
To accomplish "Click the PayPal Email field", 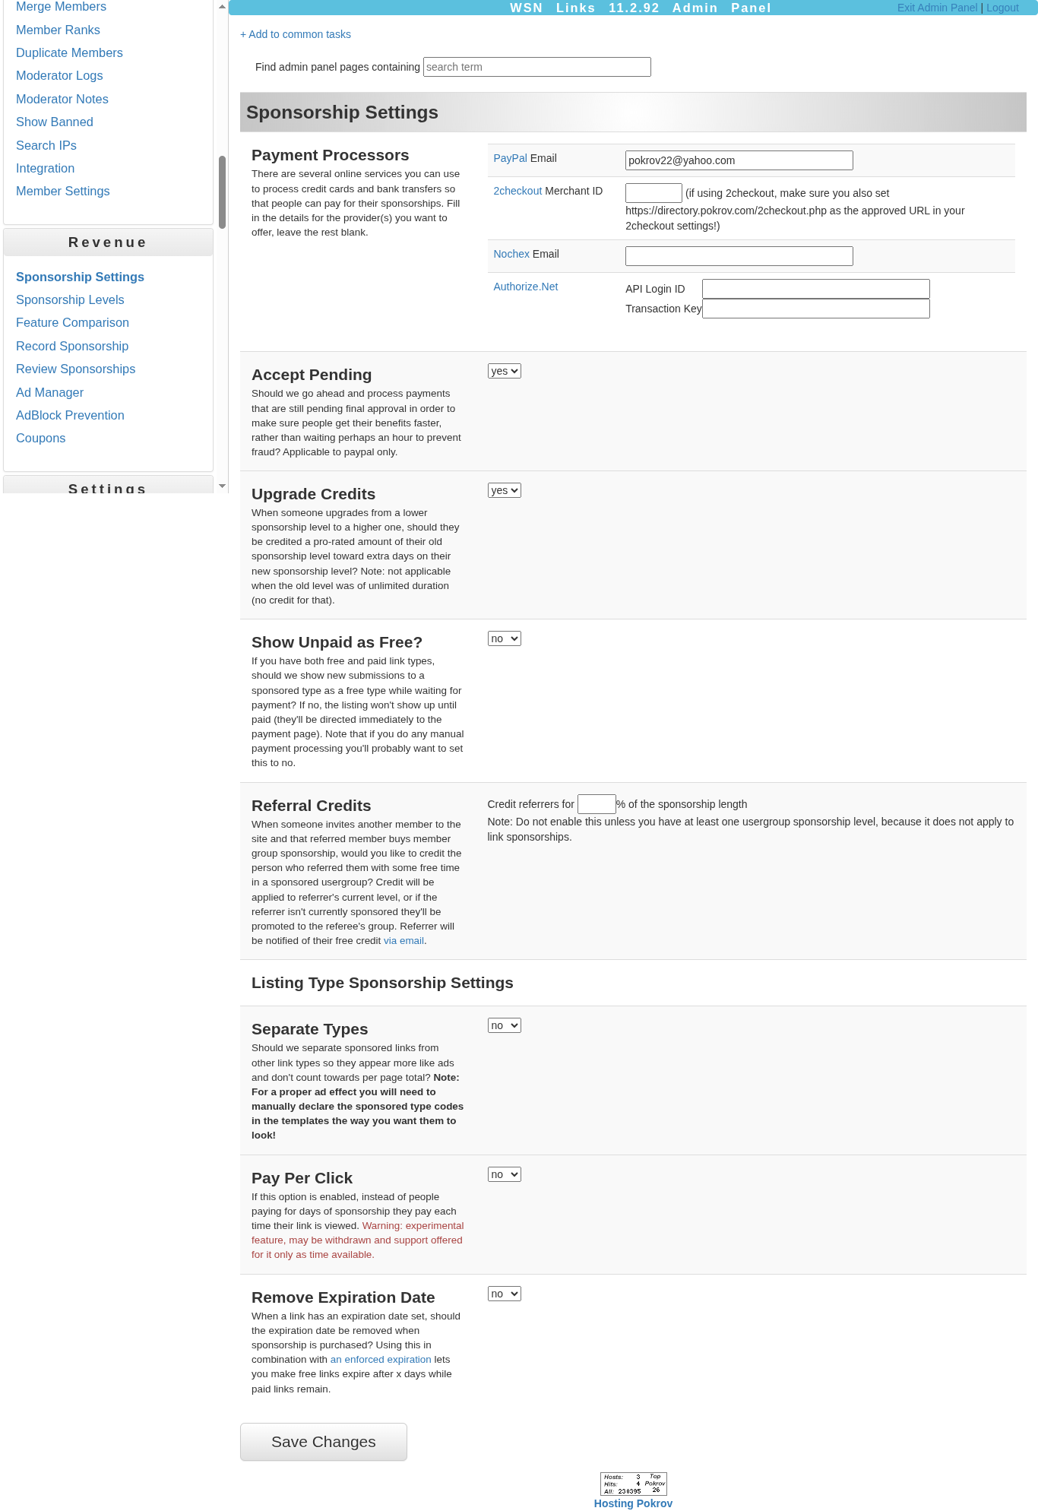I will 739,160.
